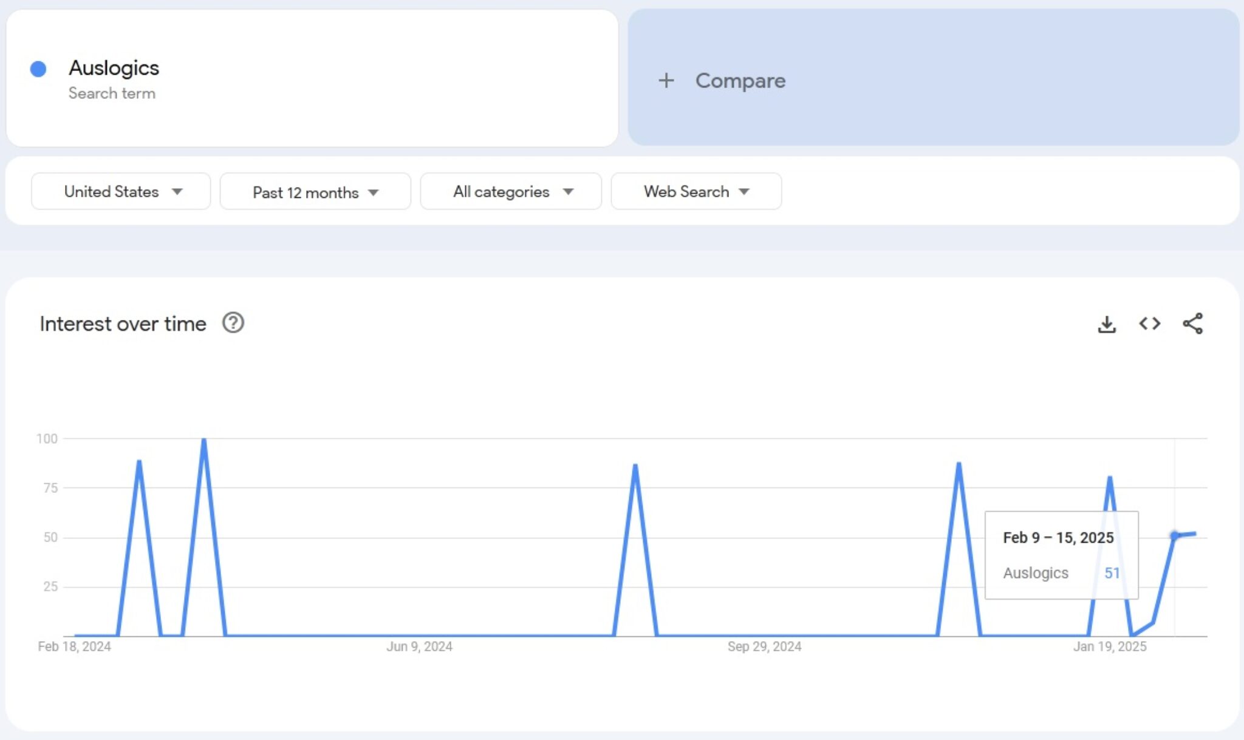Click the Interest over time heading
The height and width of the screenshot is (740, 1244).
point(123,324)
